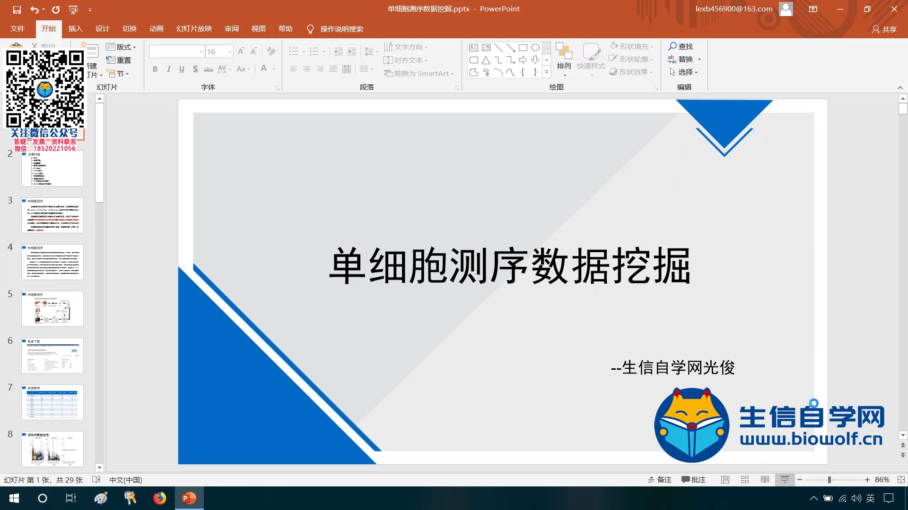Switch to the 幻灯片放映 slideshow tab
Screen dimensions: 908x510
(194, 29)
